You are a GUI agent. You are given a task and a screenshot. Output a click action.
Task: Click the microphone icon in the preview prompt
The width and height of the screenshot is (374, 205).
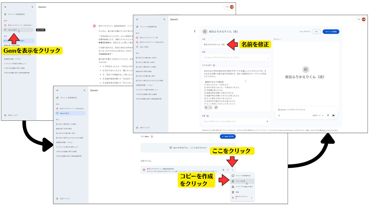(x=328, y=115)
